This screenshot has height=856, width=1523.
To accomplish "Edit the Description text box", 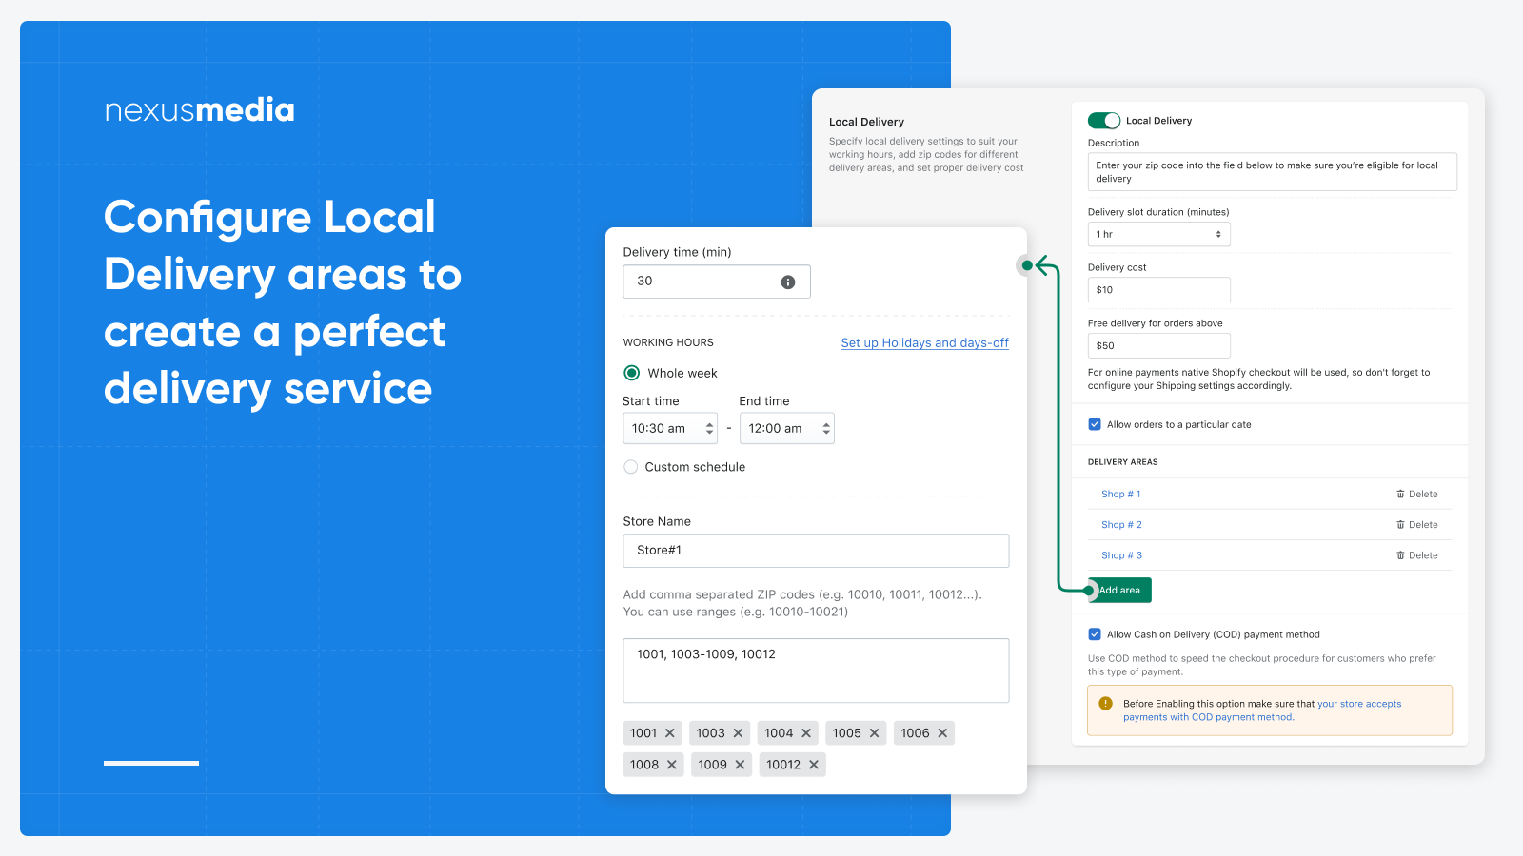I will pos(1273,172).
